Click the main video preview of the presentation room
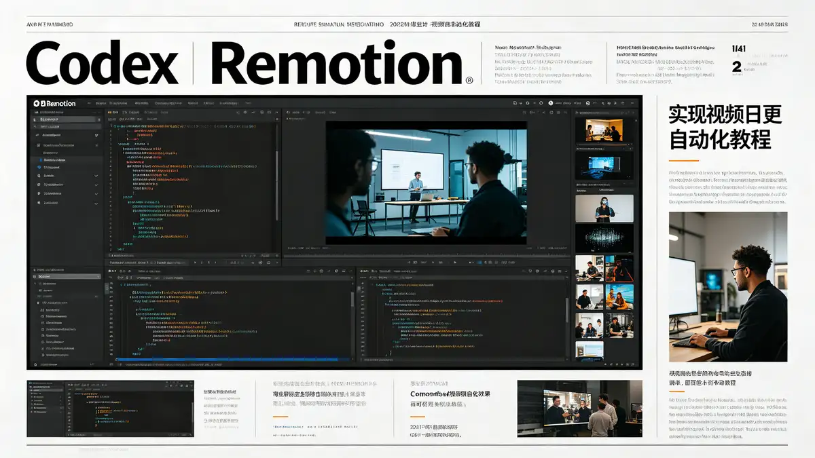The height and width of the screenshot is (458, 815). 427,183
